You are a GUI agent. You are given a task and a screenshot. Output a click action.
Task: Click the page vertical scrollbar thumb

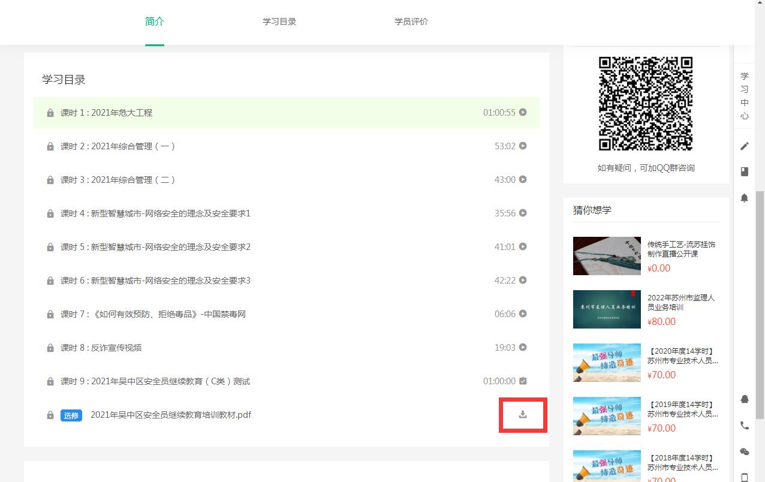pos(760,305)
